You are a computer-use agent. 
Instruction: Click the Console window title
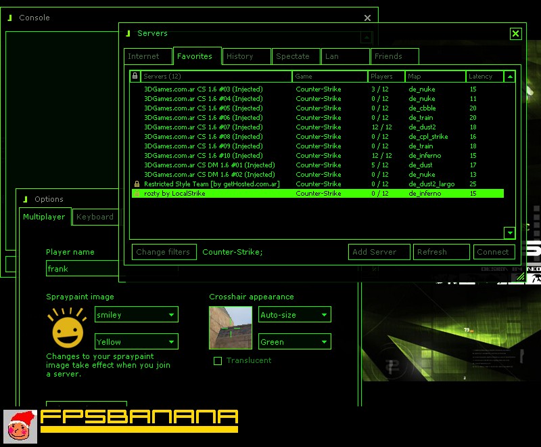[x=34, y=18]
